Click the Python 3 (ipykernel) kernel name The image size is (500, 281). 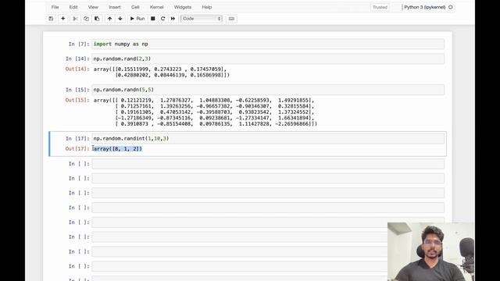click(424, 7)
